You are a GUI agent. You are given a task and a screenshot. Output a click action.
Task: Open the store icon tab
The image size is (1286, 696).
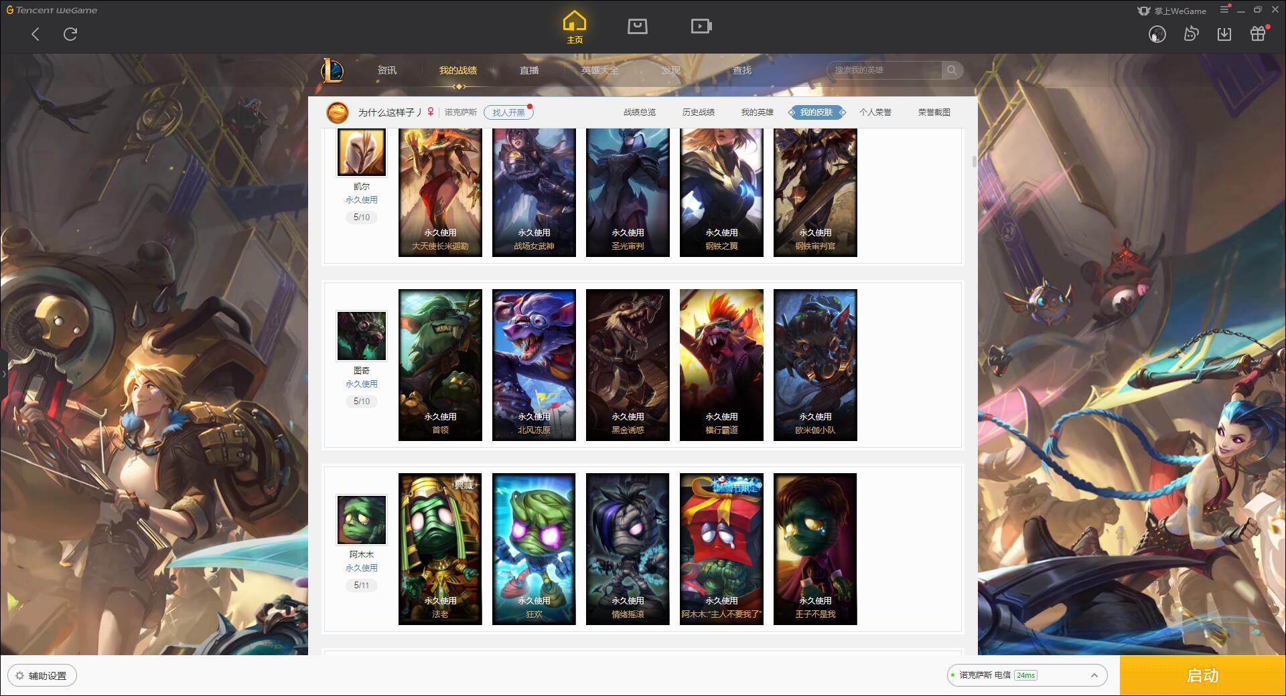tap(638, 26)
